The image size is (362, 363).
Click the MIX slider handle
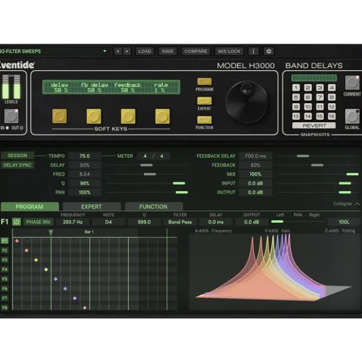[353, 174]
